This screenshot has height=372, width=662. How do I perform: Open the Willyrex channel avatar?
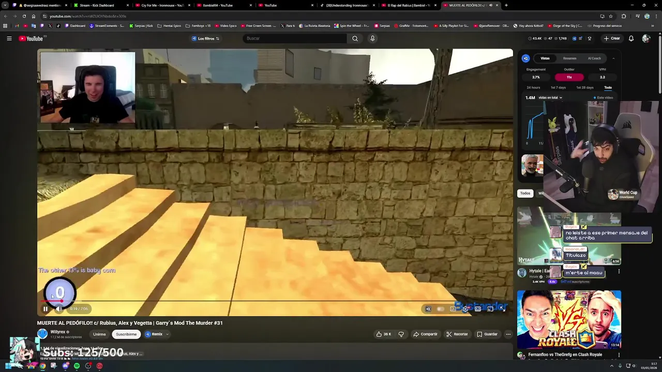42,334
